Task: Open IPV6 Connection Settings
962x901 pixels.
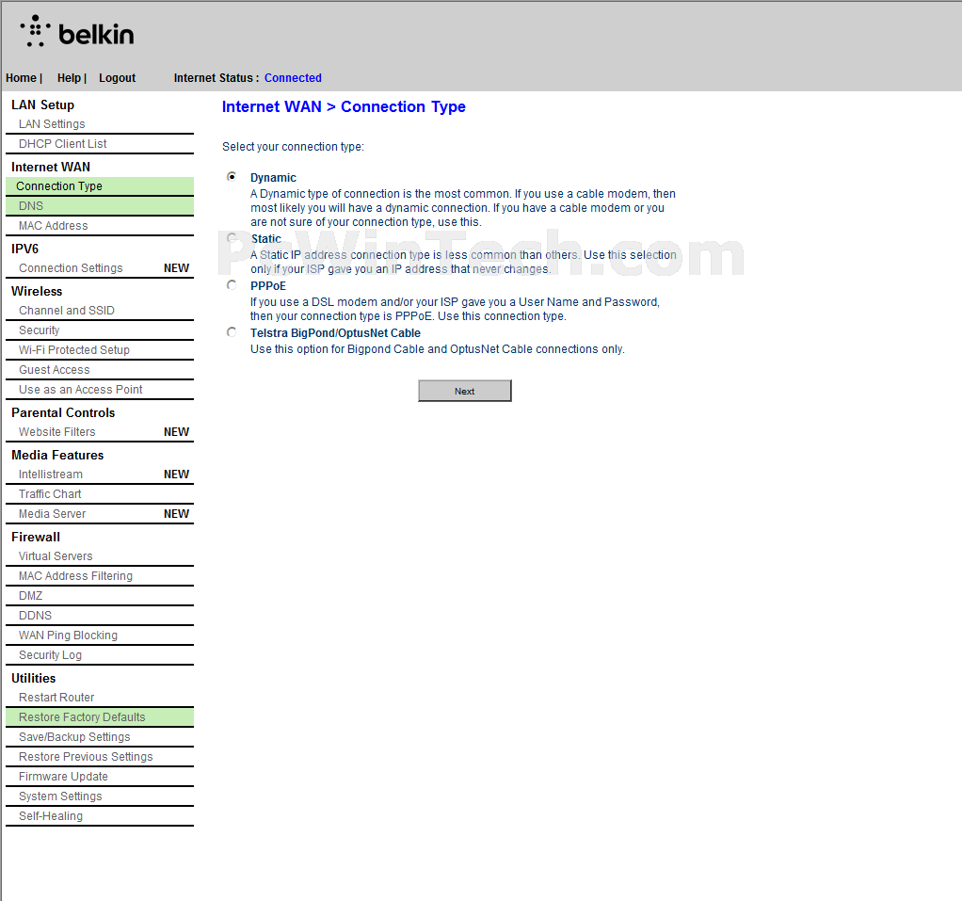Action: pyautogui.click(x=71, y=268)
